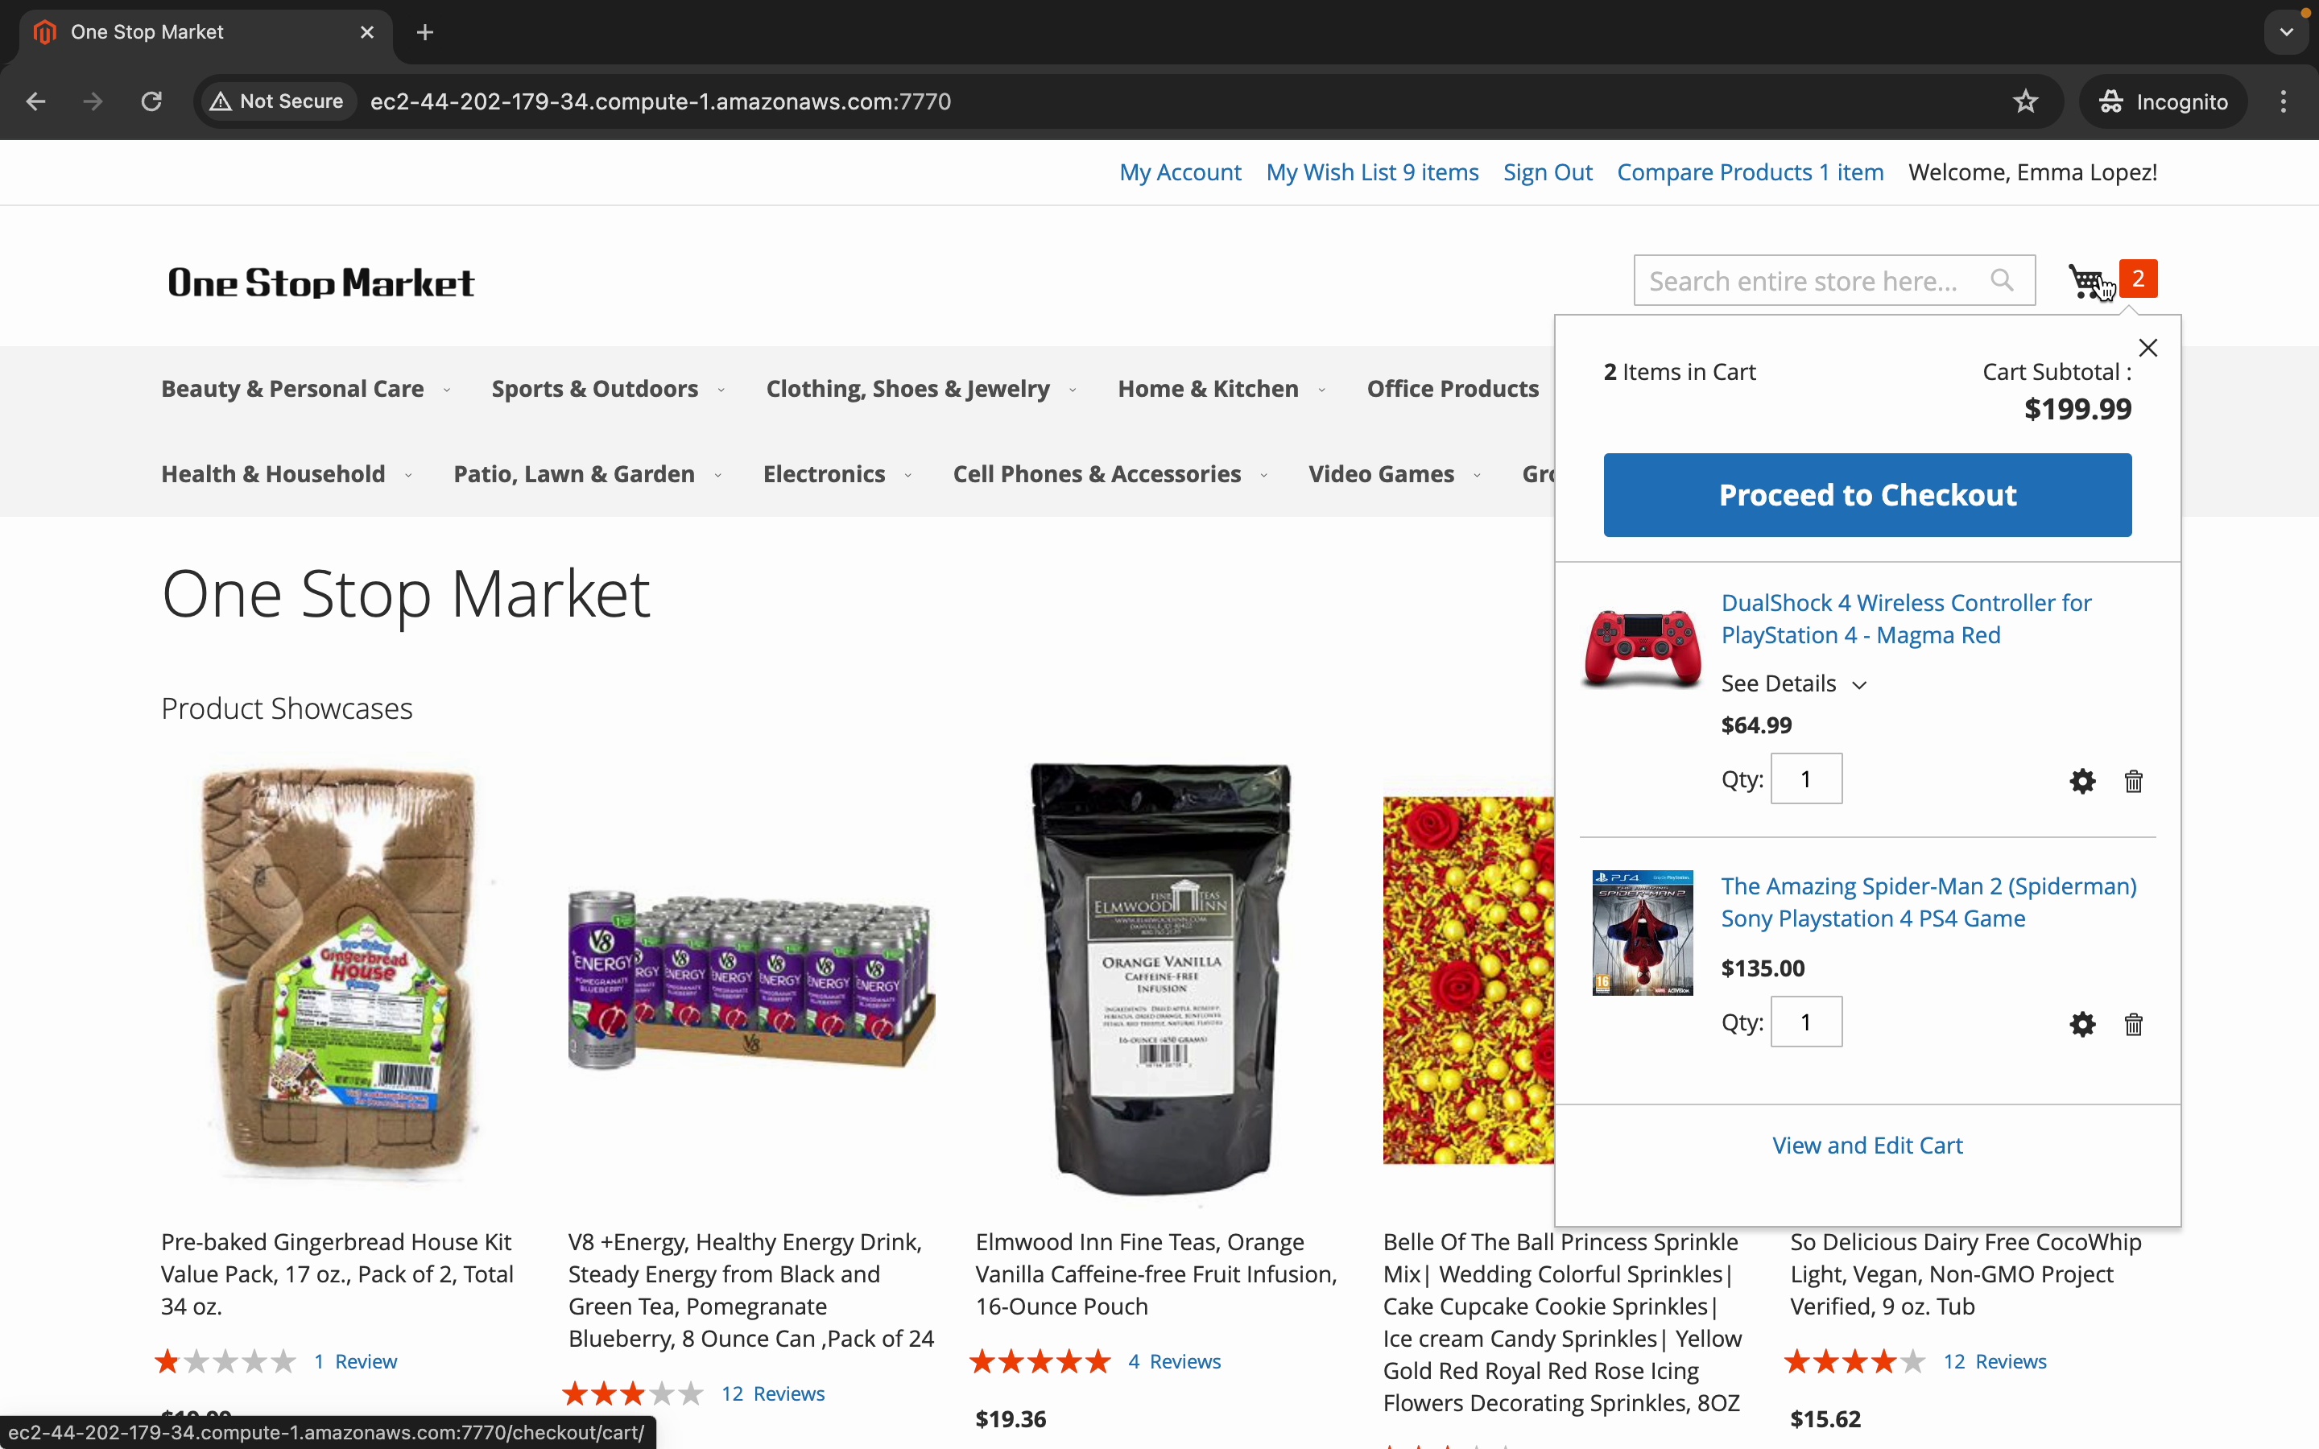Expand See Details for the DualShock controller
Image resolution: width=2319 pixels, height=1449 pixels.
(x=1794, y=684)
